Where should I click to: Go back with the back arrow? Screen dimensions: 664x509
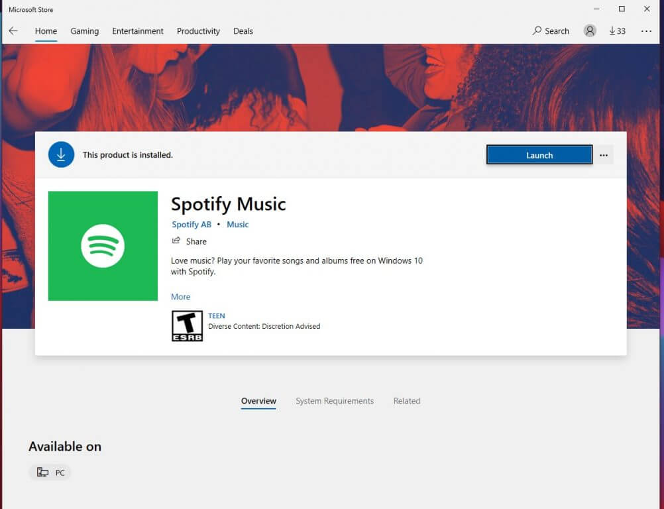pyautogui.click(x=13, y=31)
